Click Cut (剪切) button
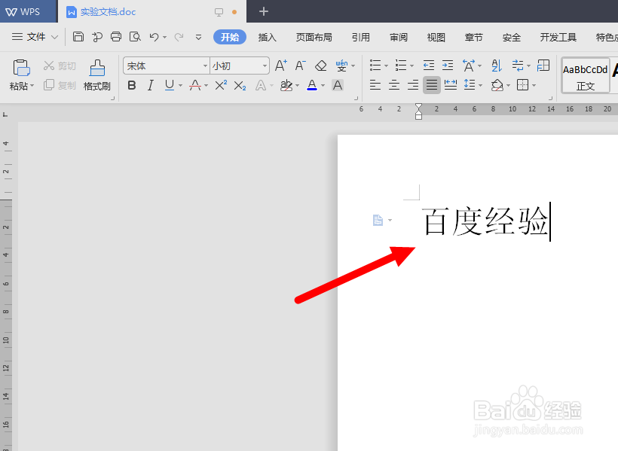Screen dimensions: 618x451 (x=60, y=66)
